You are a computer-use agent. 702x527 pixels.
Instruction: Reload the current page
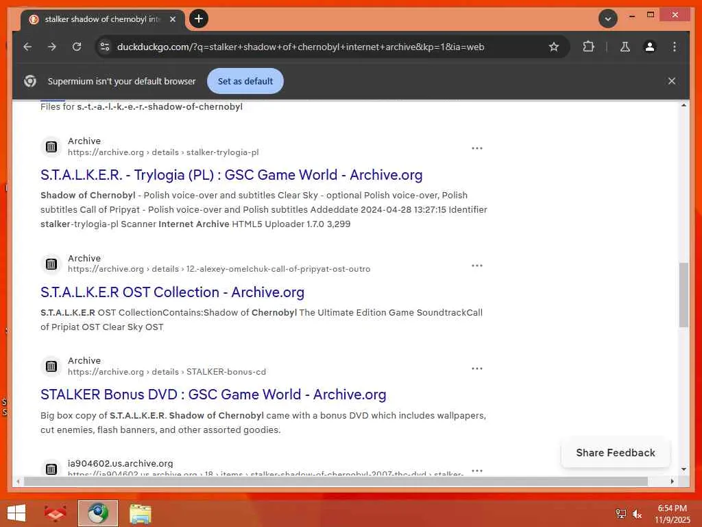pyautogui.click(x=77, y=47)
